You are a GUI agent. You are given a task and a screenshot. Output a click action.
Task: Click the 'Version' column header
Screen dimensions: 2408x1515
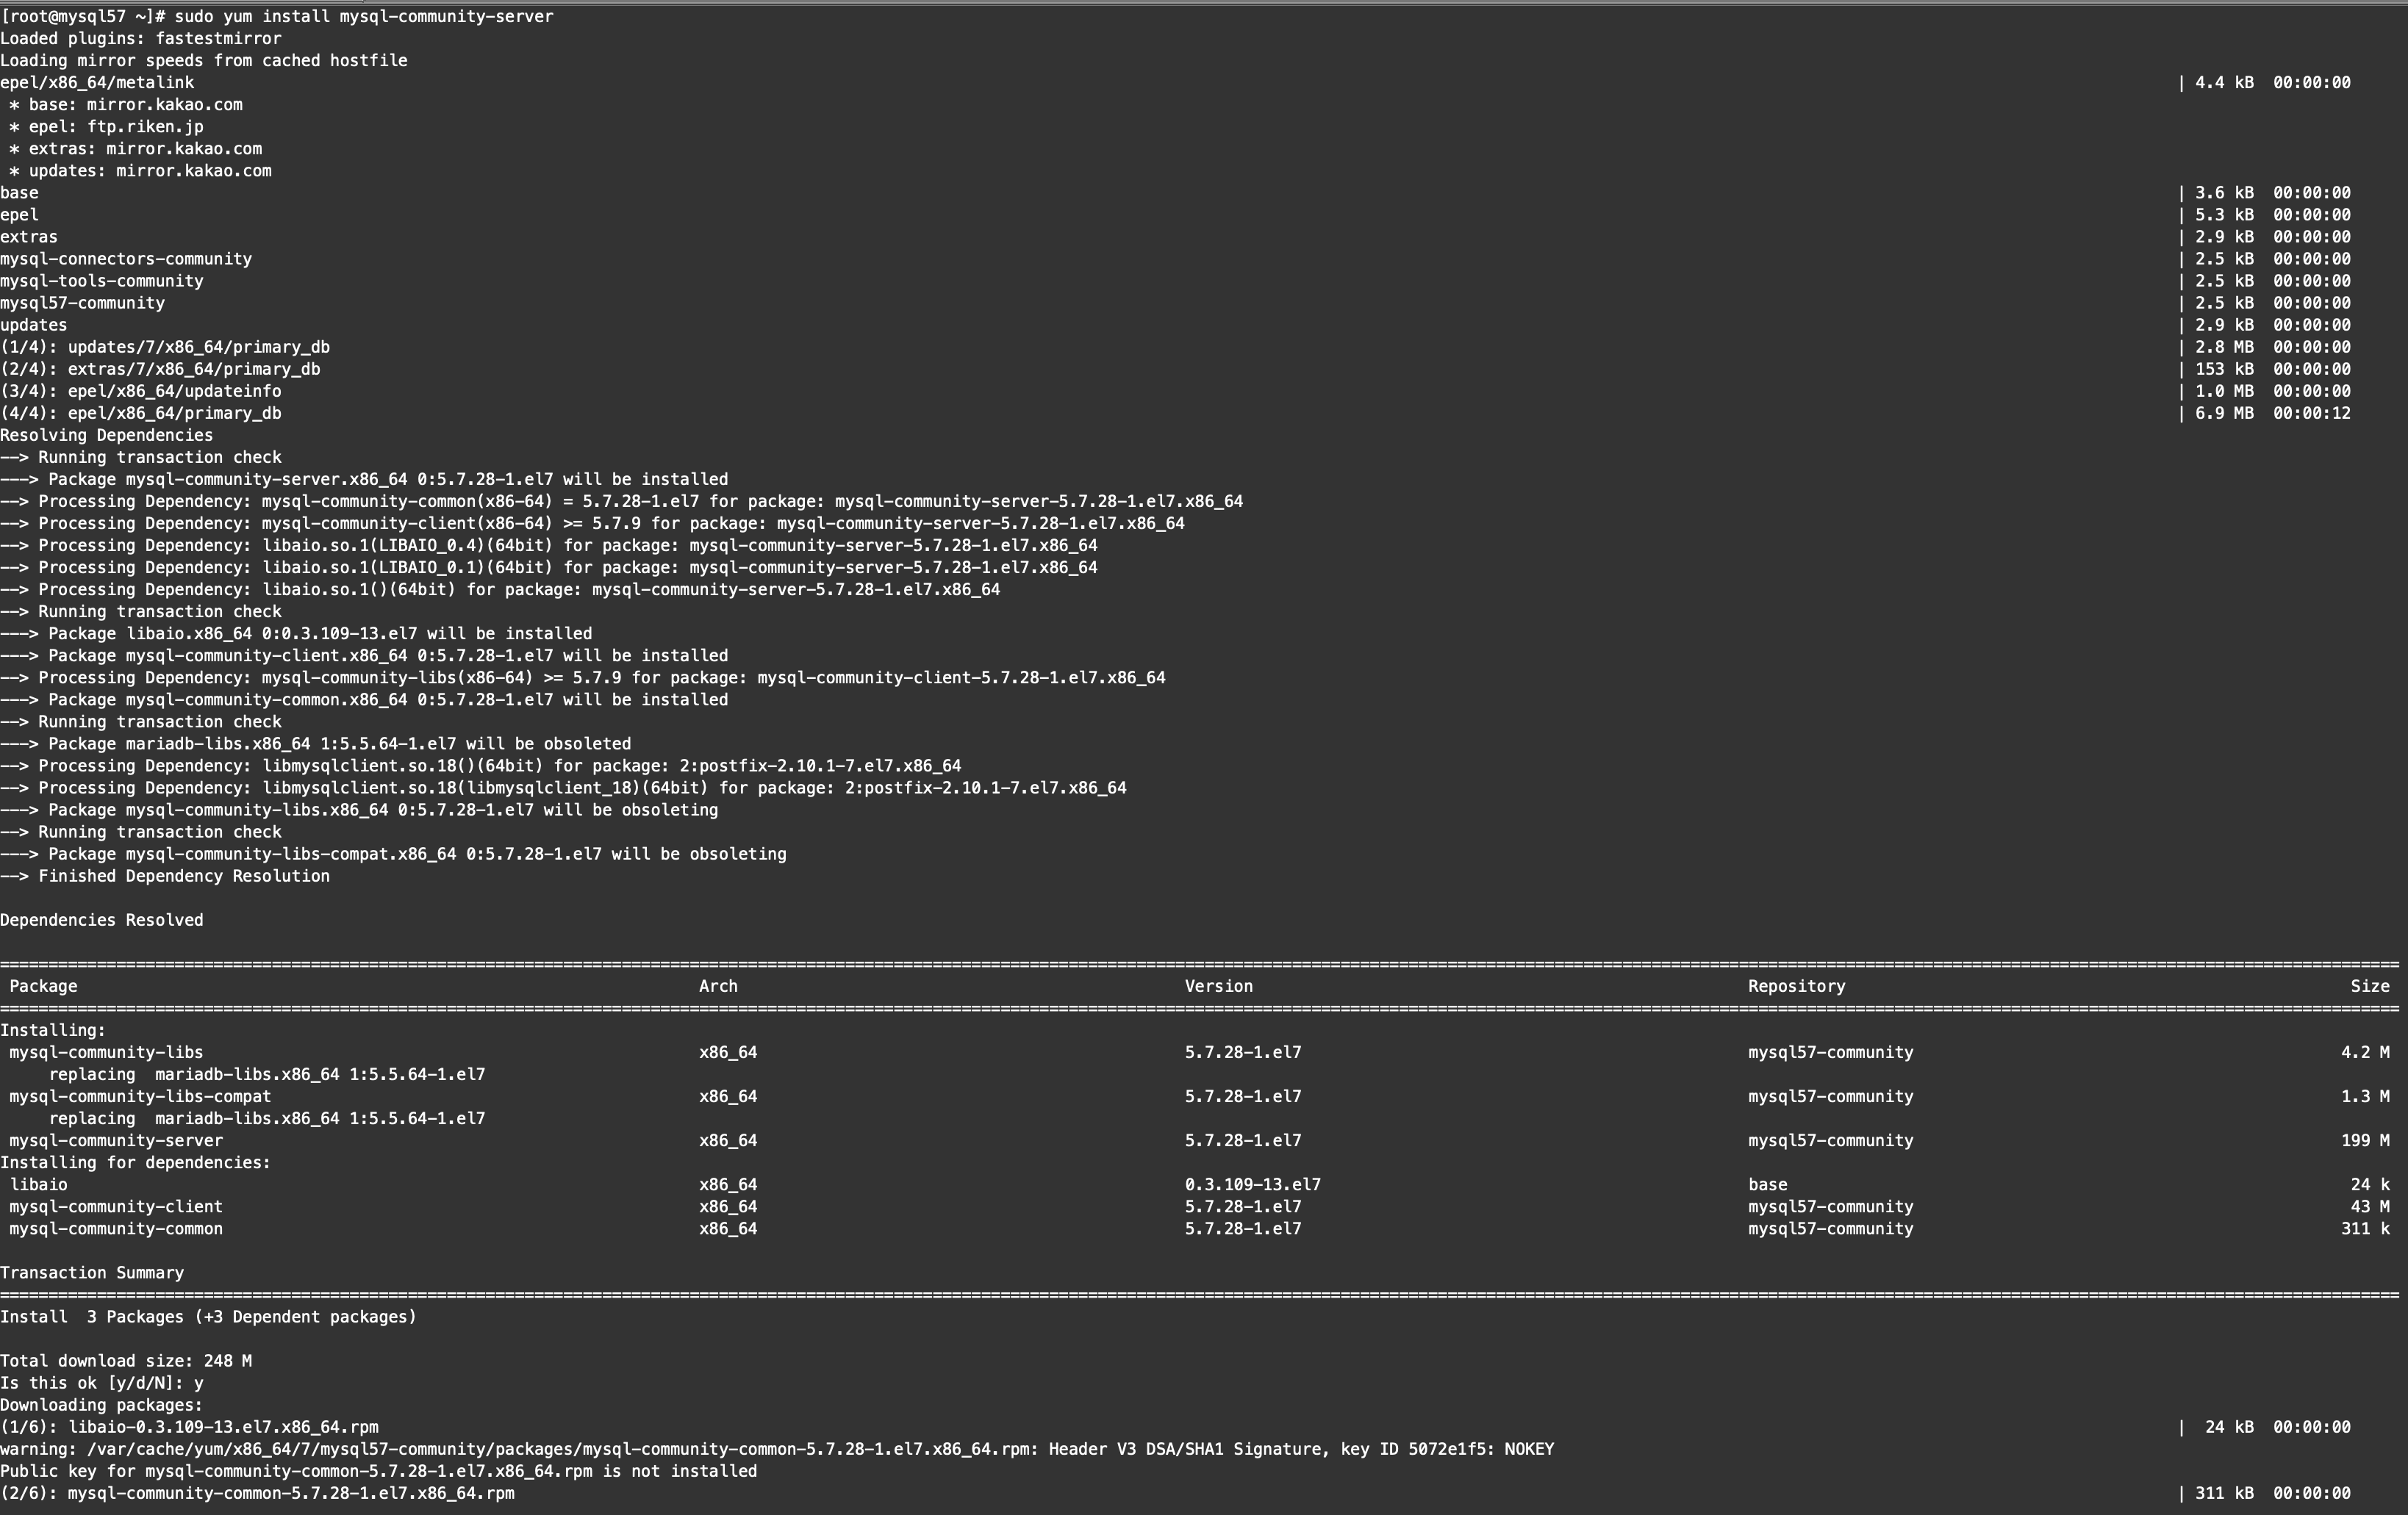[1218, 986]
